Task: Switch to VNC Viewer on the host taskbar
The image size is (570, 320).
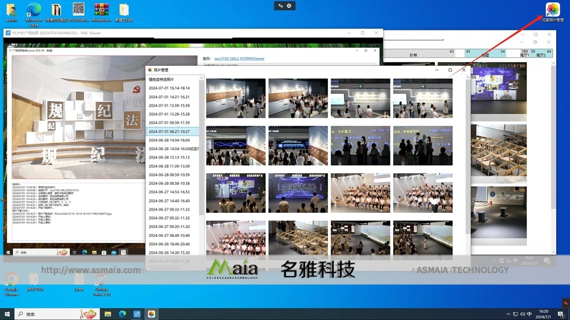Action: 137,314
